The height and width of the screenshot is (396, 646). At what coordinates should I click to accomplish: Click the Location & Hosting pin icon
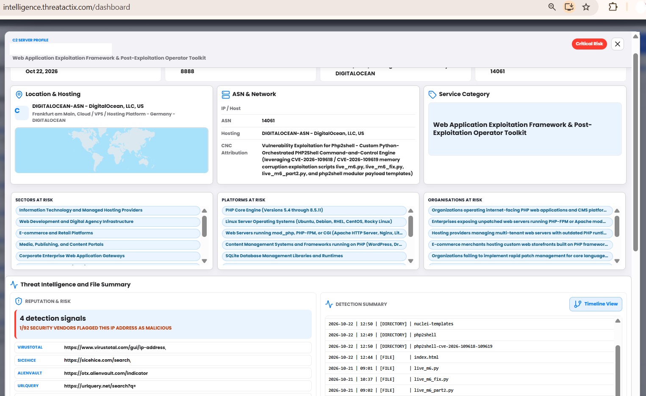click(x=19, y=94)
